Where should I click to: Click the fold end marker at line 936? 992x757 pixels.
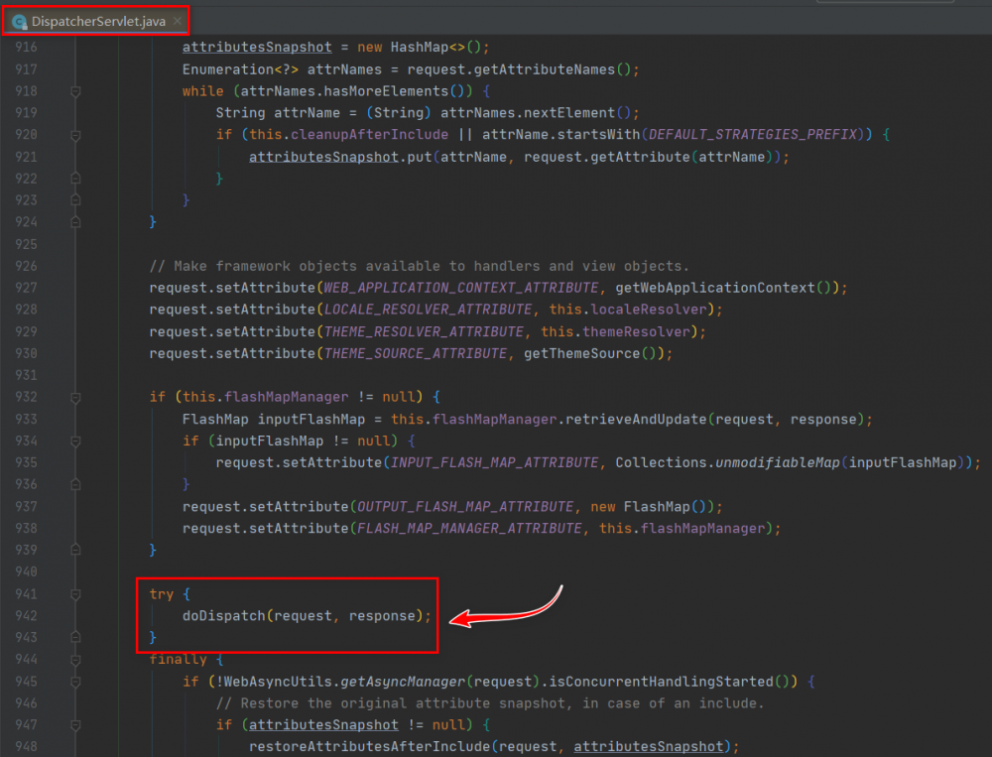tap(75, 485)
